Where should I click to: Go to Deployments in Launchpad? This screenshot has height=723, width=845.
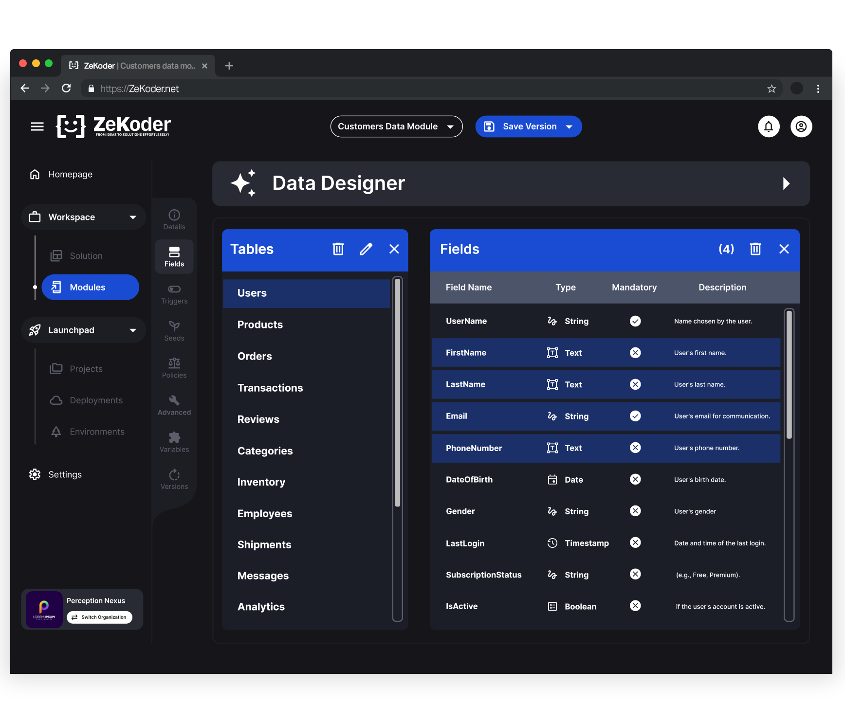click(x=96, y=400)
